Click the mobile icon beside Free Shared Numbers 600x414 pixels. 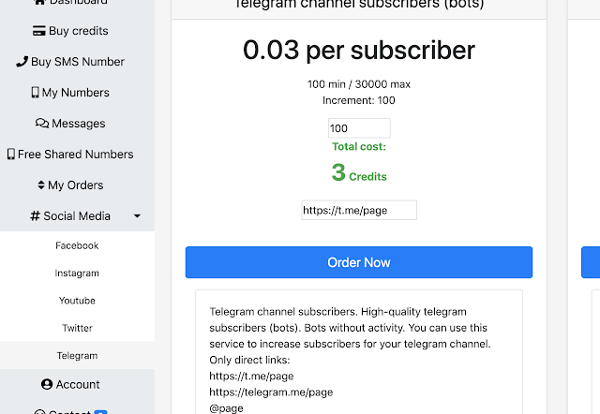tap(11, 154)
